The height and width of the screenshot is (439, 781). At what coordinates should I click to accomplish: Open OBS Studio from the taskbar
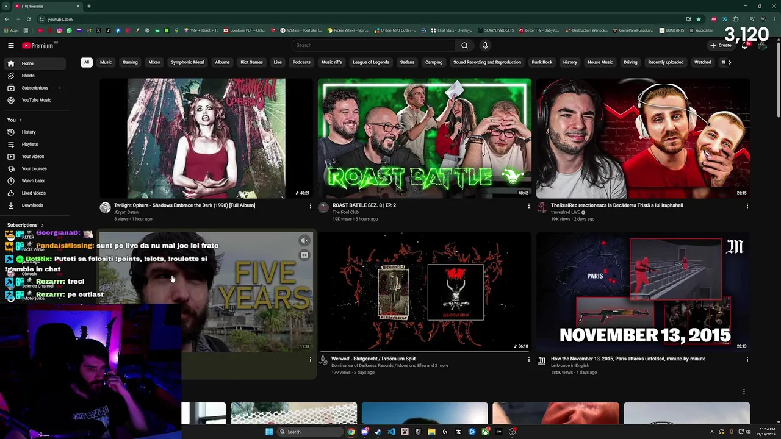pyautogui.click(x=513, y=432)
